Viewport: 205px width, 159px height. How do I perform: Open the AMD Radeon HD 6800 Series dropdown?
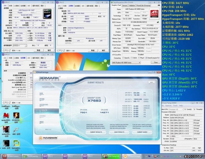[126, 63]
